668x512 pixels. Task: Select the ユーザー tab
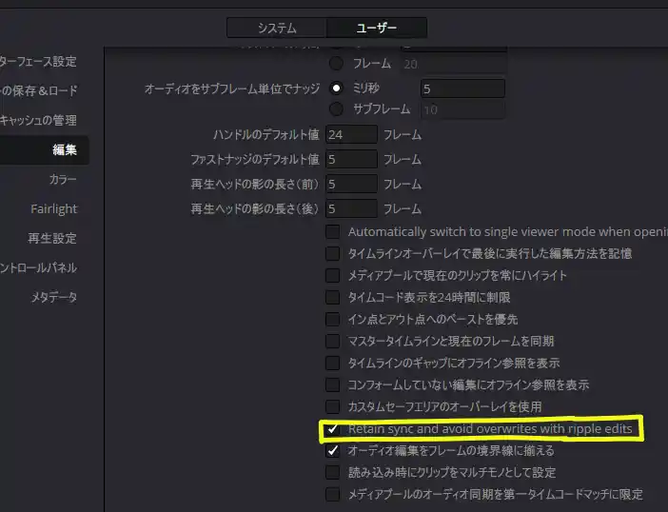(377, 29)
